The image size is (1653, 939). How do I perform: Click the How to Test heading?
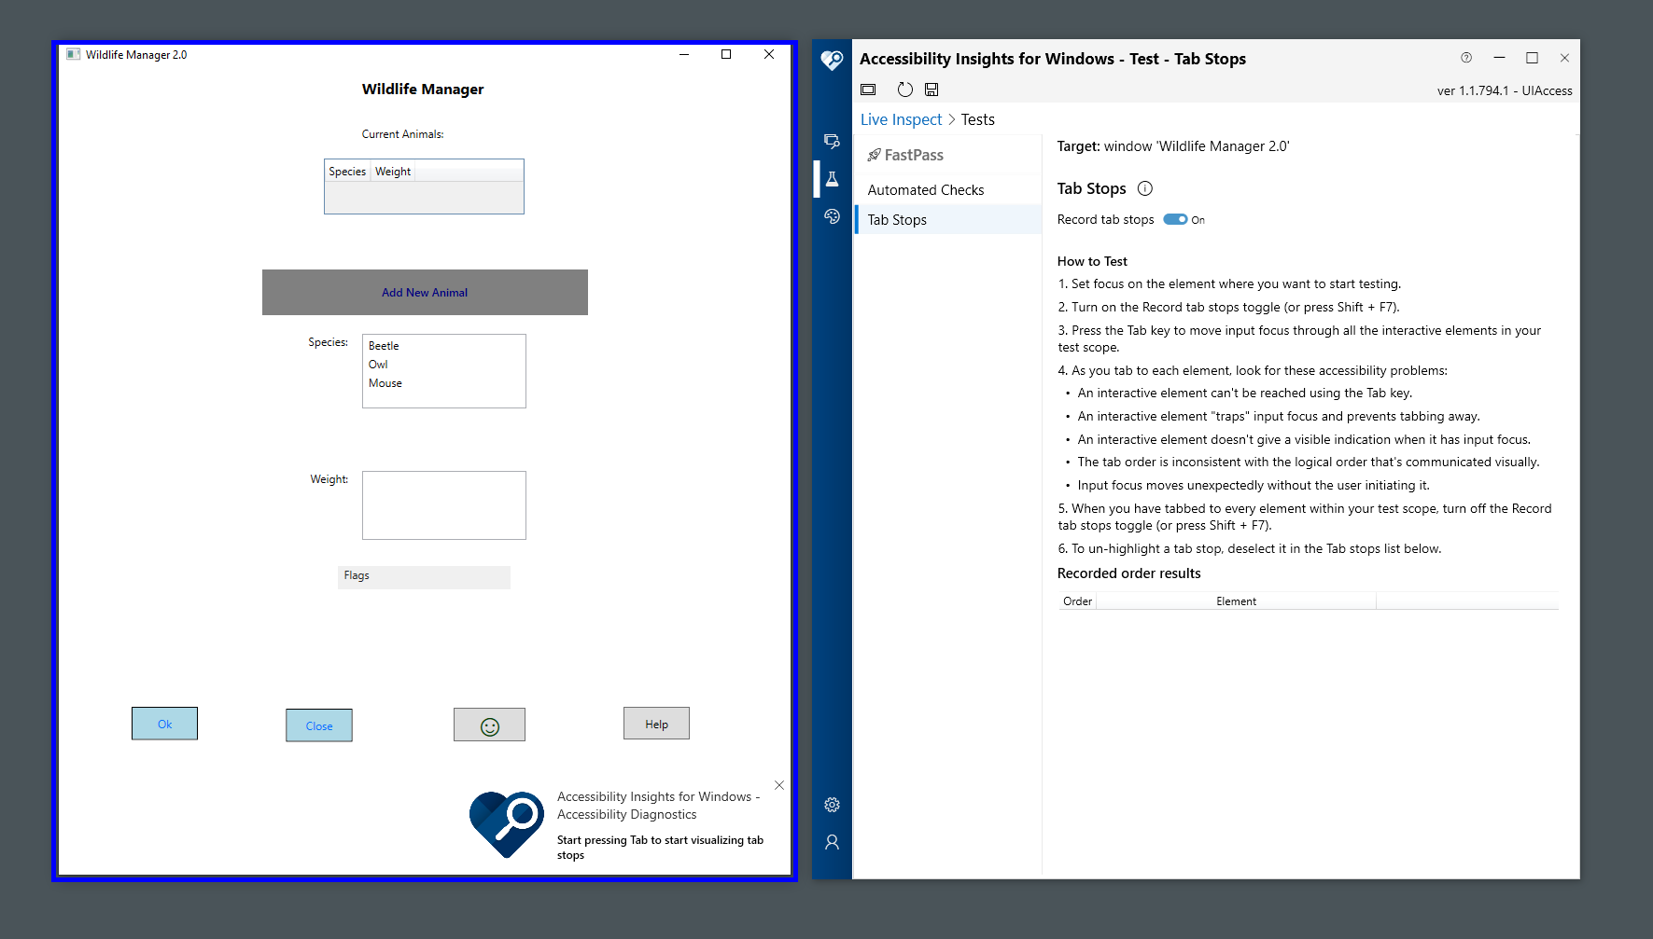click(1092, 262)
